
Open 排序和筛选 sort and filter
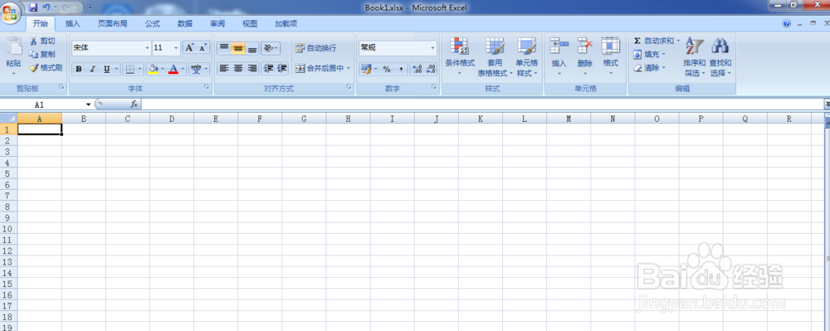pos(694,56)
